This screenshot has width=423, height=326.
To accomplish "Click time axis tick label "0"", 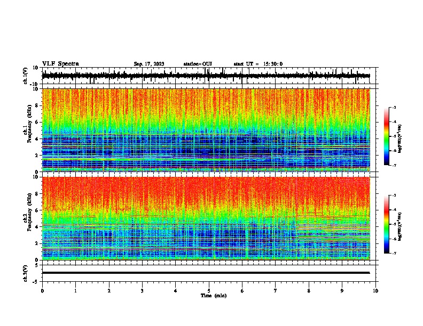I will tap(42, 291).
